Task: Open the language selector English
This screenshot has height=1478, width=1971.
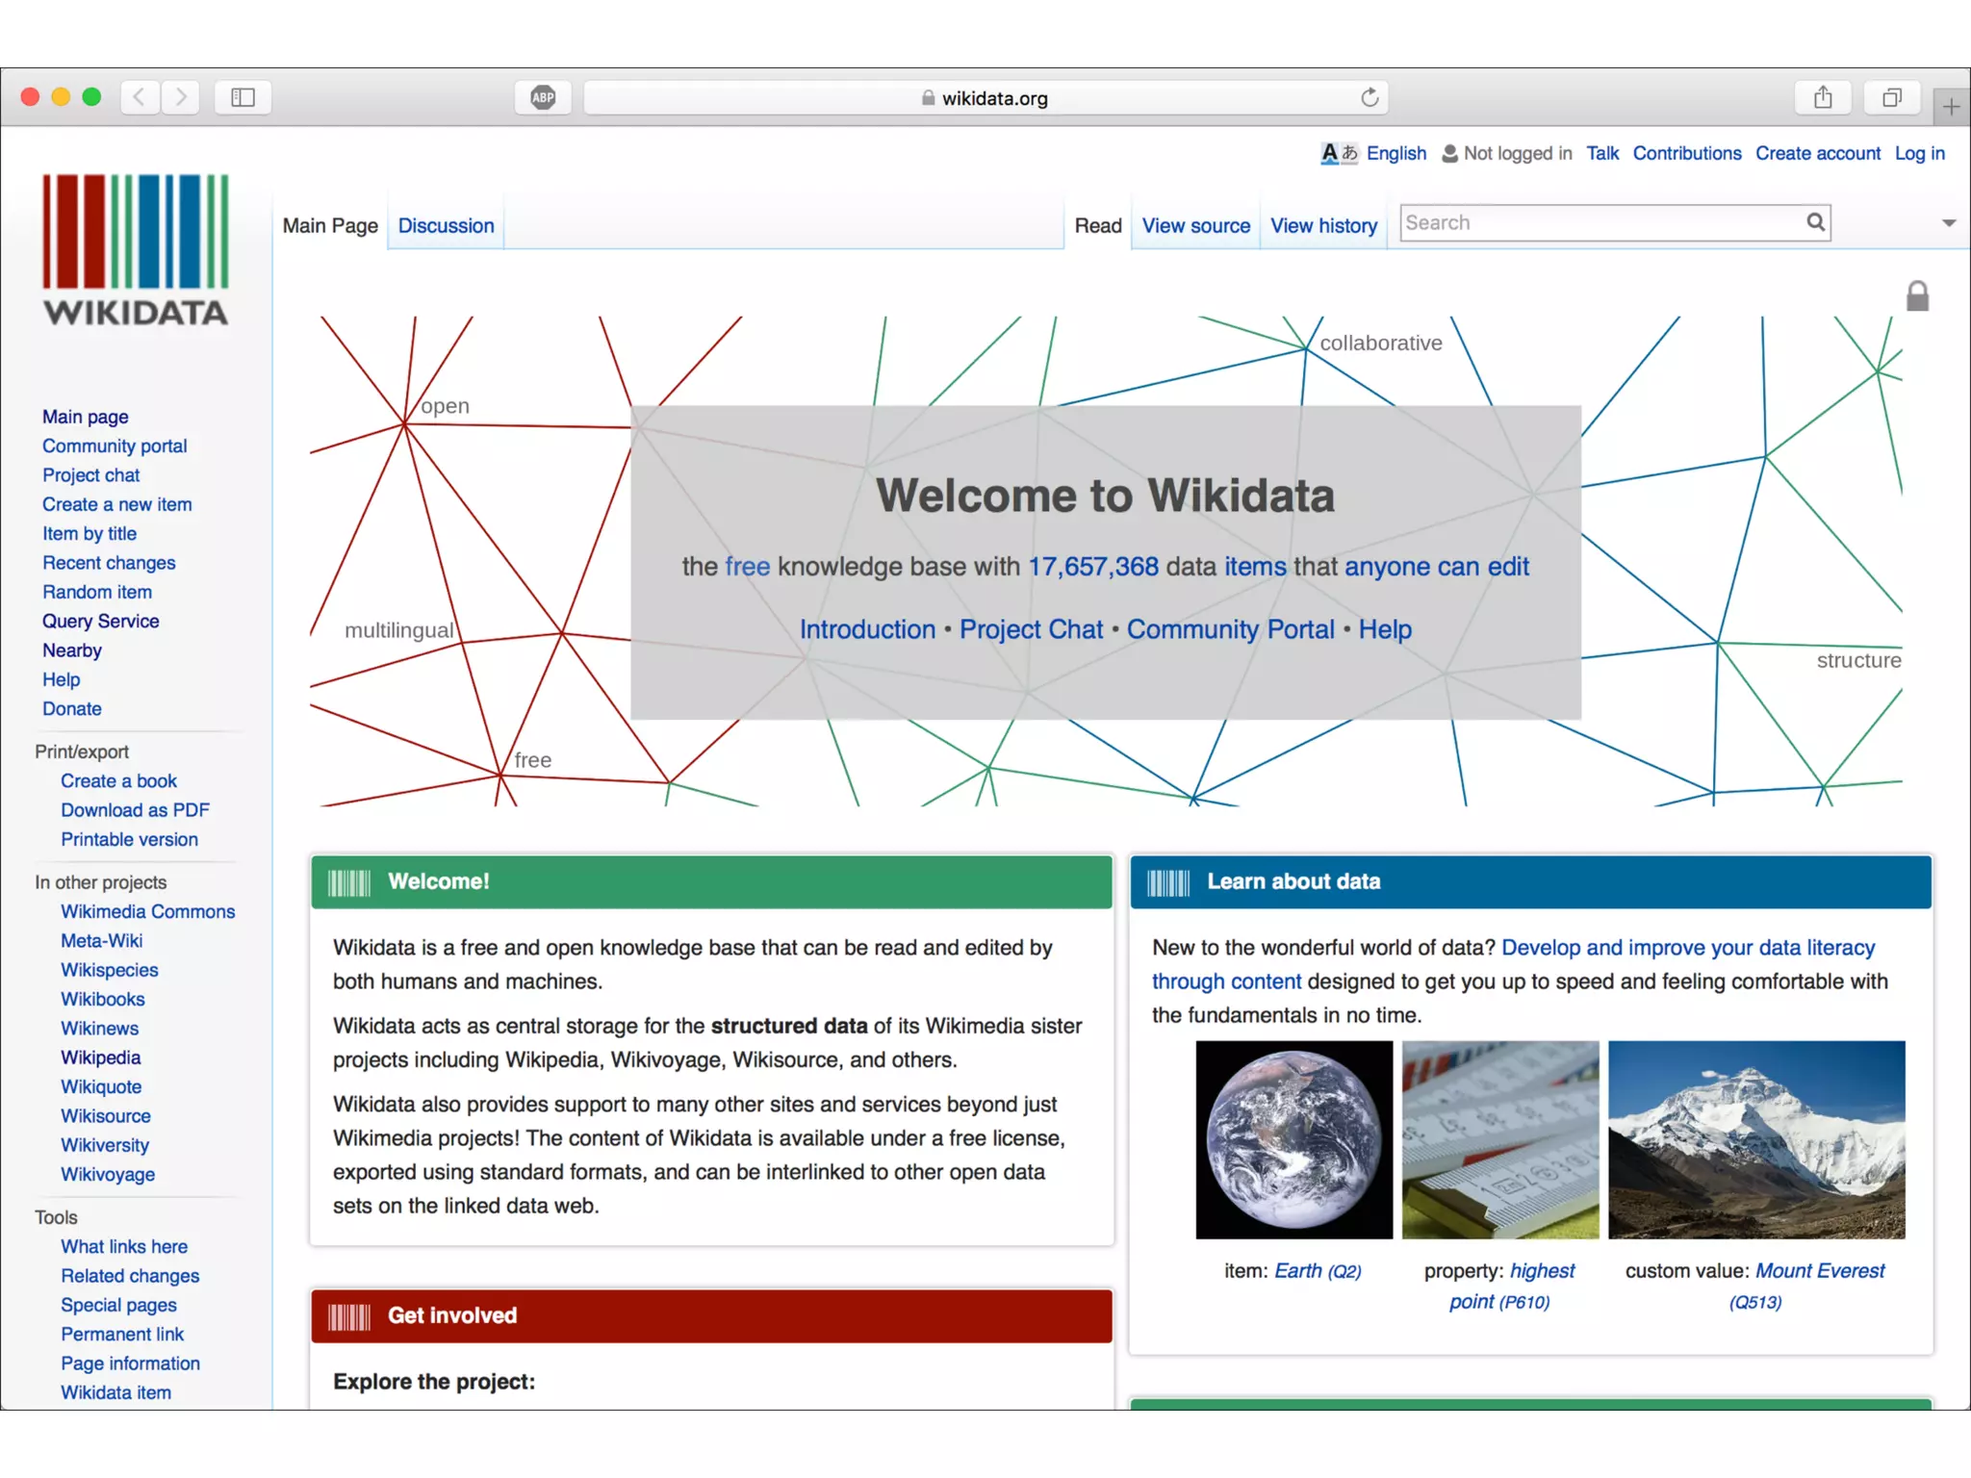Action: 1395,153
